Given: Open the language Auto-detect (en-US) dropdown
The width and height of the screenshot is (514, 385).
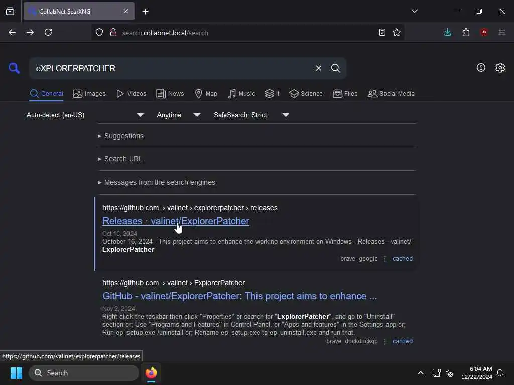Looking at the screenshot, I should [x=85, y=115].
